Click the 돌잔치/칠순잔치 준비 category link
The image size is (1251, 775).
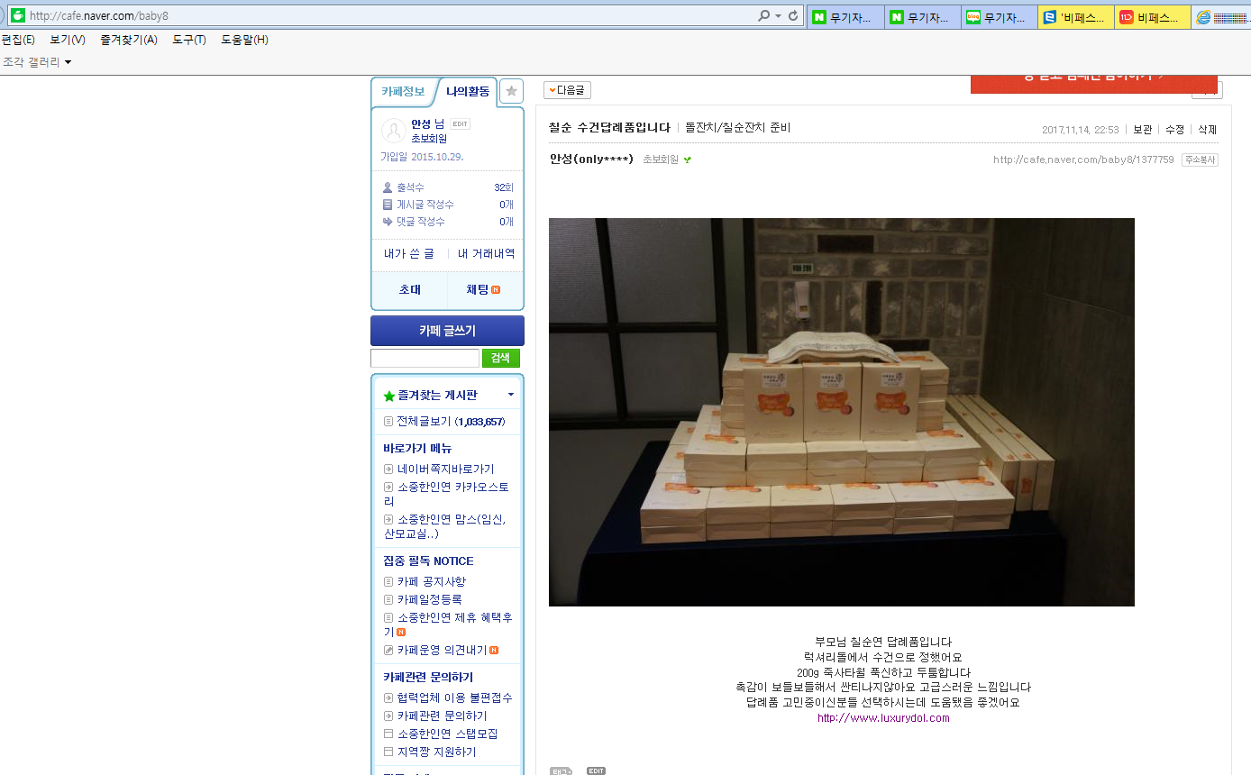(x=737, y=128)
